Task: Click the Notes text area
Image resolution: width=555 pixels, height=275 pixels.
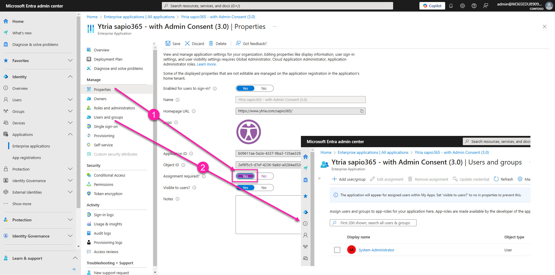Action: 268,215
